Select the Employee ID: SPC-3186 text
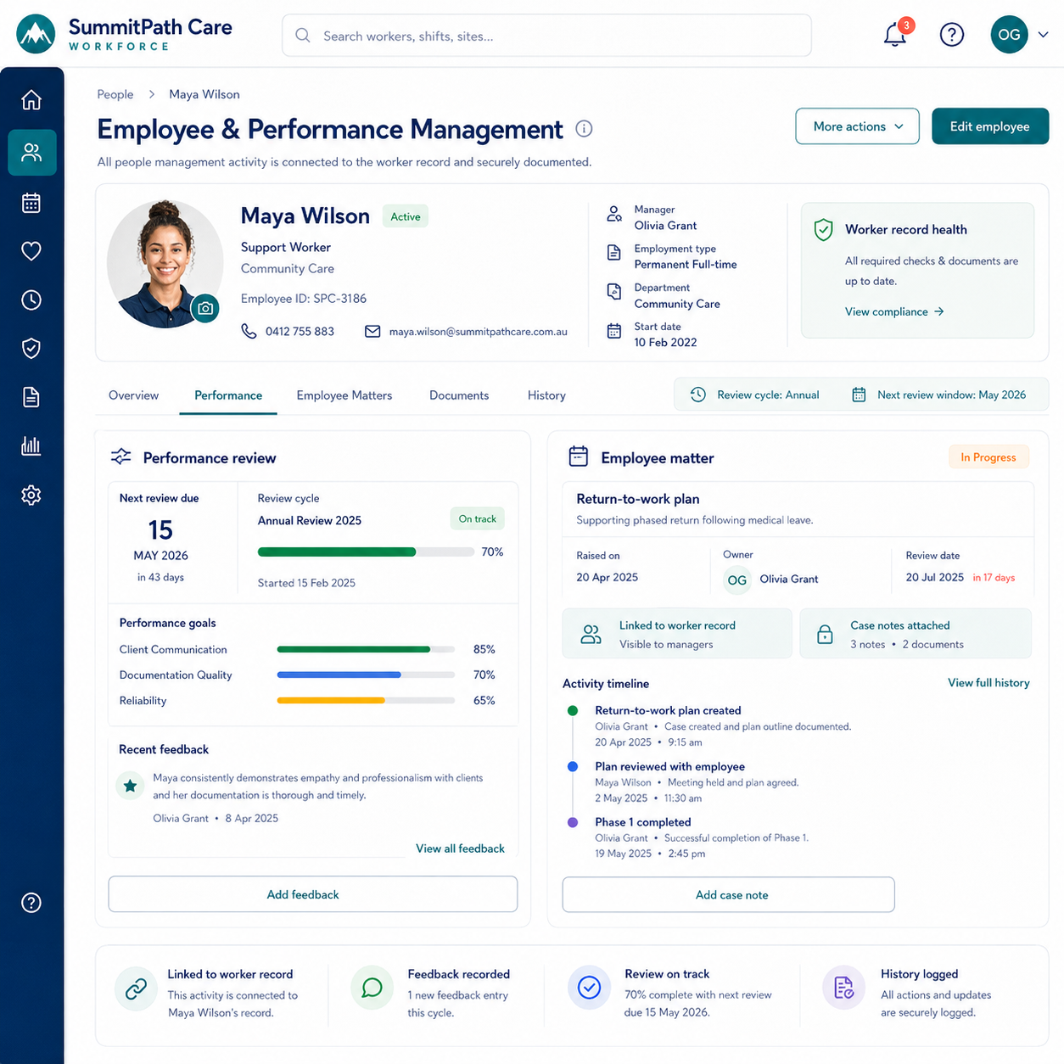The height and width of the screenshot is (1064, 1064). (304, 299)
